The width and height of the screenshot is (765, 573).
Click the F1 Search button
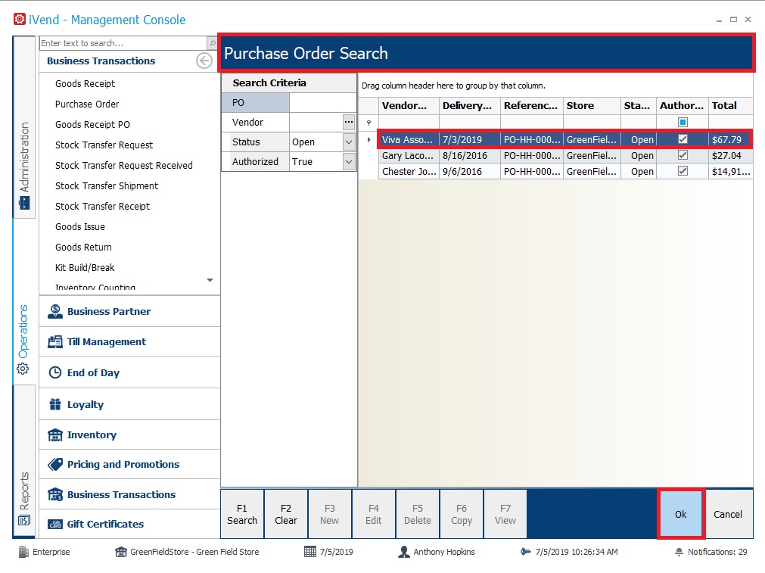coord(242,515)
